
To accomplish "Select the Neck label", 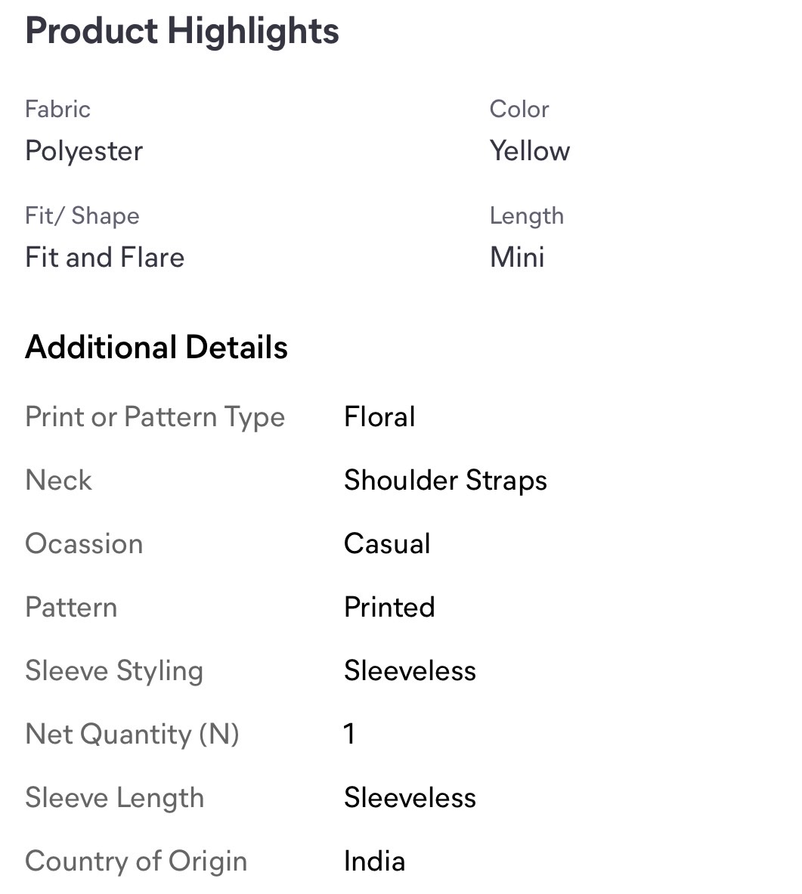I will (x=59, y=481).
